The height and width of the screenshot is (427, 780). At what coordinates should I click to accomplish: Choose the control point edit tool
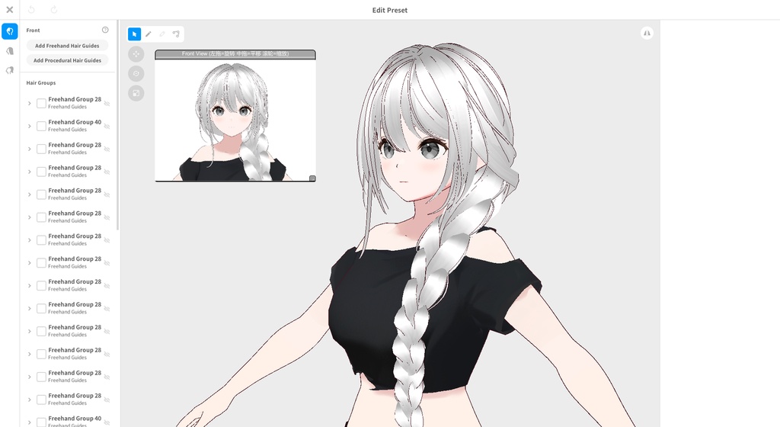pyautogui.click(x=176, y=34)
